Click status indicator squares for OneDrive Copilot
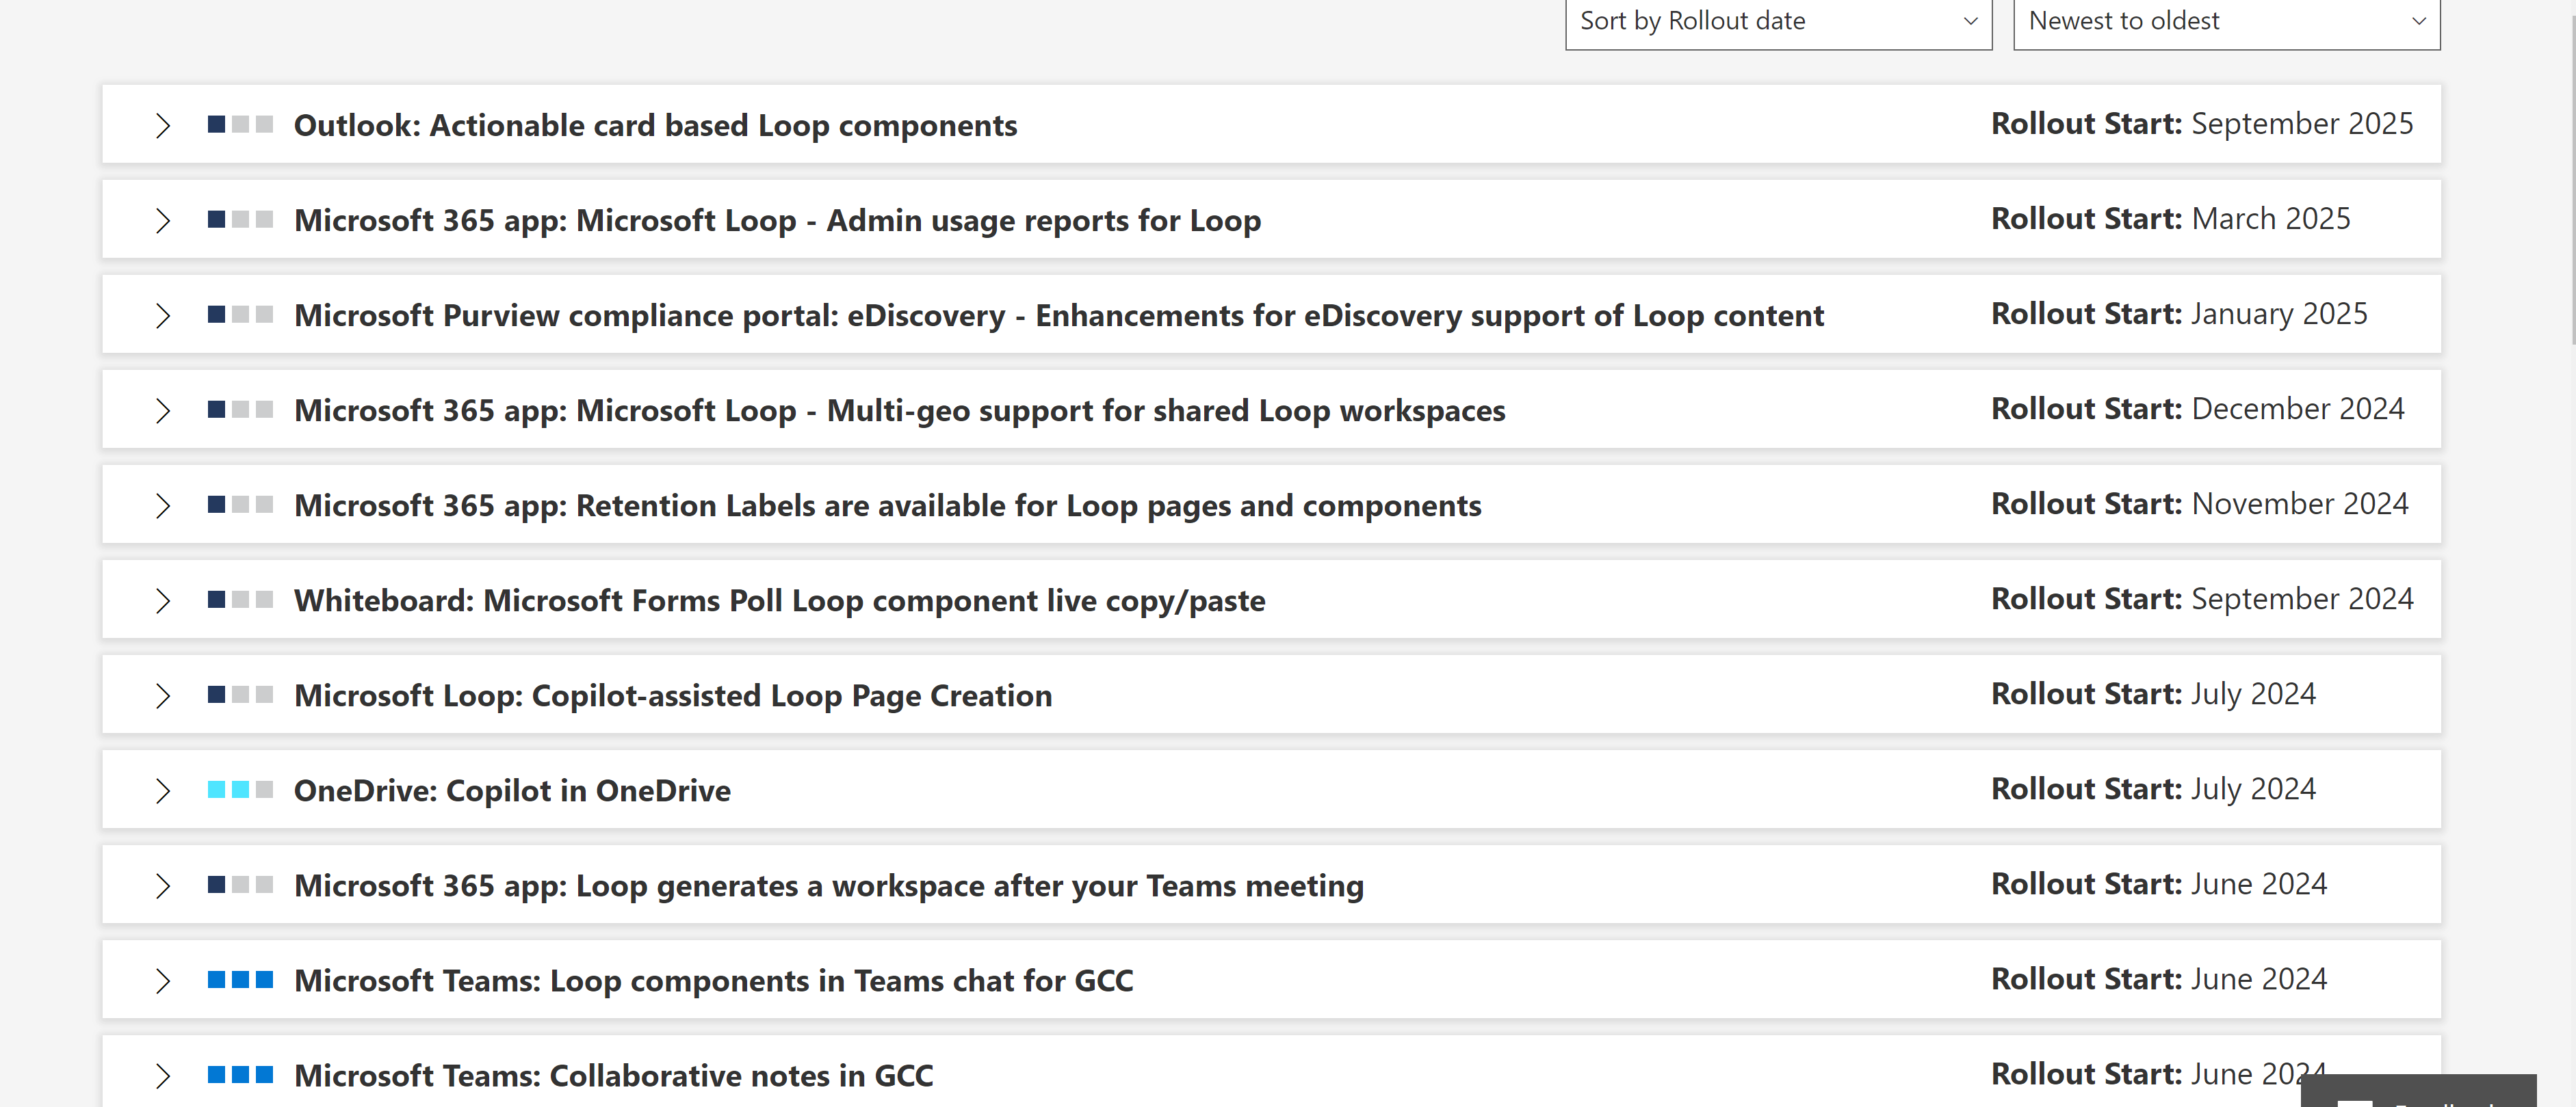The image size is (2576, 1107). pos(240,790)
